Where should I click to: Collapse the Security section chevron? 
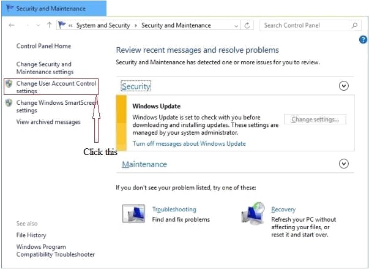(x=343, y=86)
